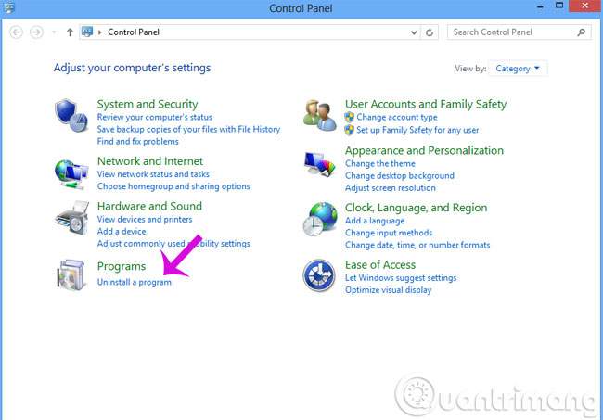Screen dimensions: 603x420
Task: Maximize the Control Panel window
Action: coord(559,6)
